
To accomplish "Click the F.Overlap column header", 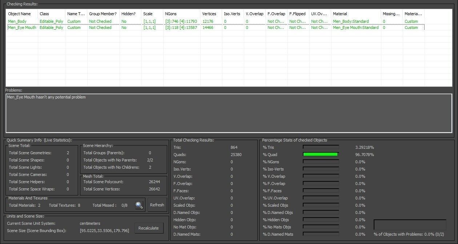I will (277, 14).
